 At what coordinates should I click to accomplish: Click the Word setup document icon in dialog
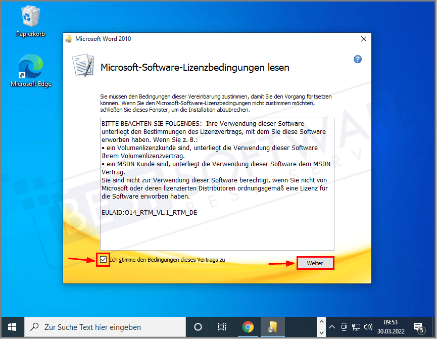point(82,65)
